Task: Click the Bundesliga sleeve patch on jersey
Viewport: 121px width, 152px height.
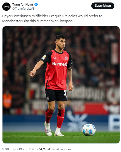Action: tap(44, 57)
